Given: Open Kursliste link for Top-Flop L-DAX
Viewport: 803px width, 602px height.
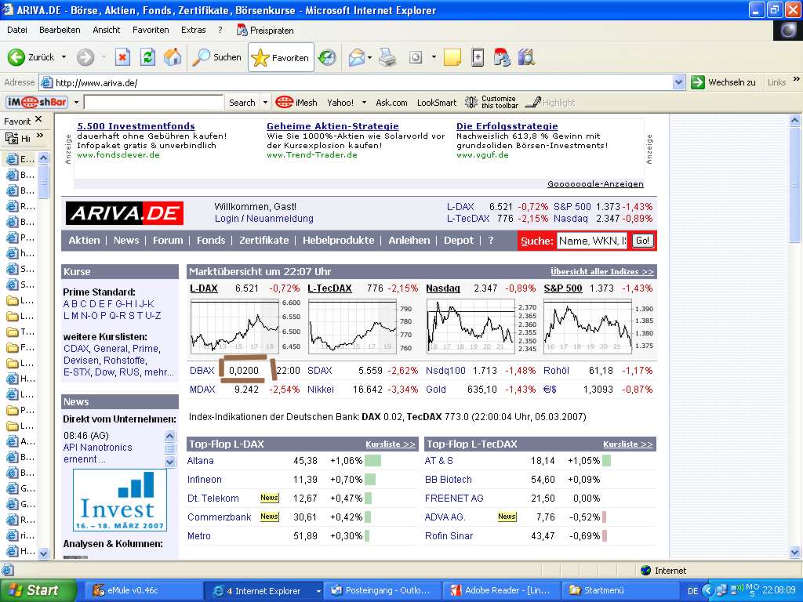Looking at the screenshot, I should (x=391, y=444).
